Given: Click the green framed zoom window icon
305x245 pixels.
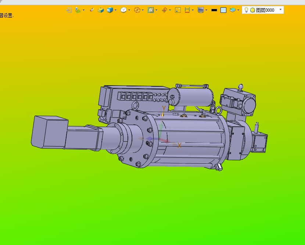Looking at the screenshot, I should (x=151, y=10).
